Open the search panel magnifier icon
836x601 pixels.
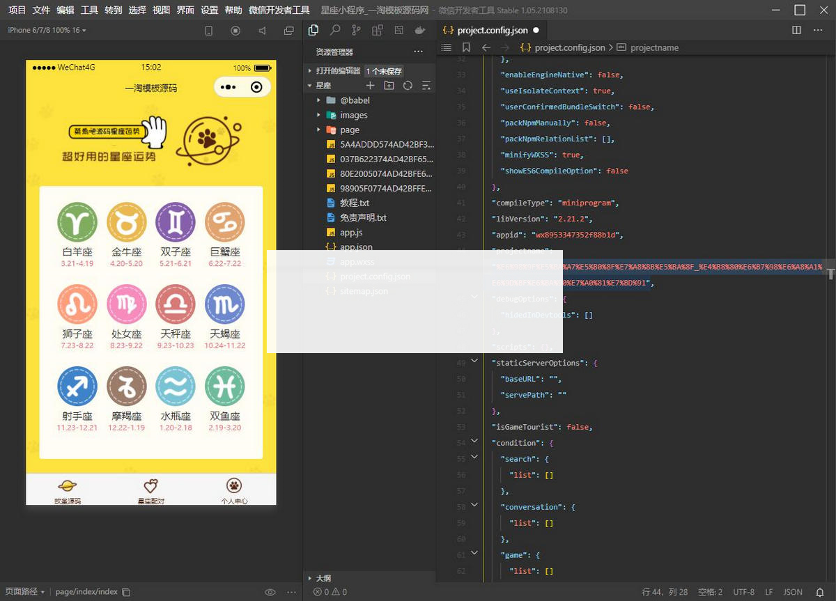[335, 31]
